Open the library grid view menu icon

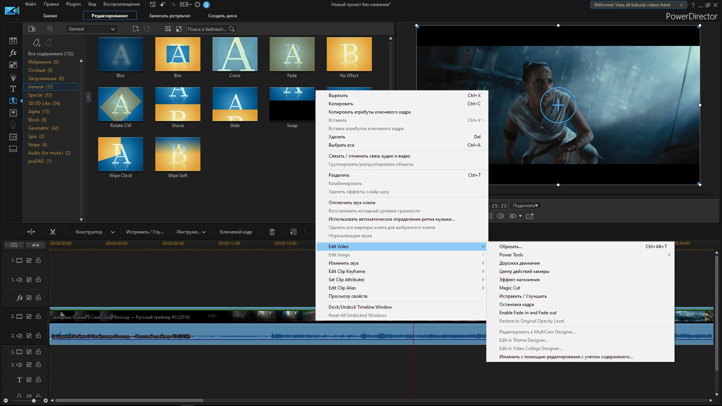pos(168,29)
